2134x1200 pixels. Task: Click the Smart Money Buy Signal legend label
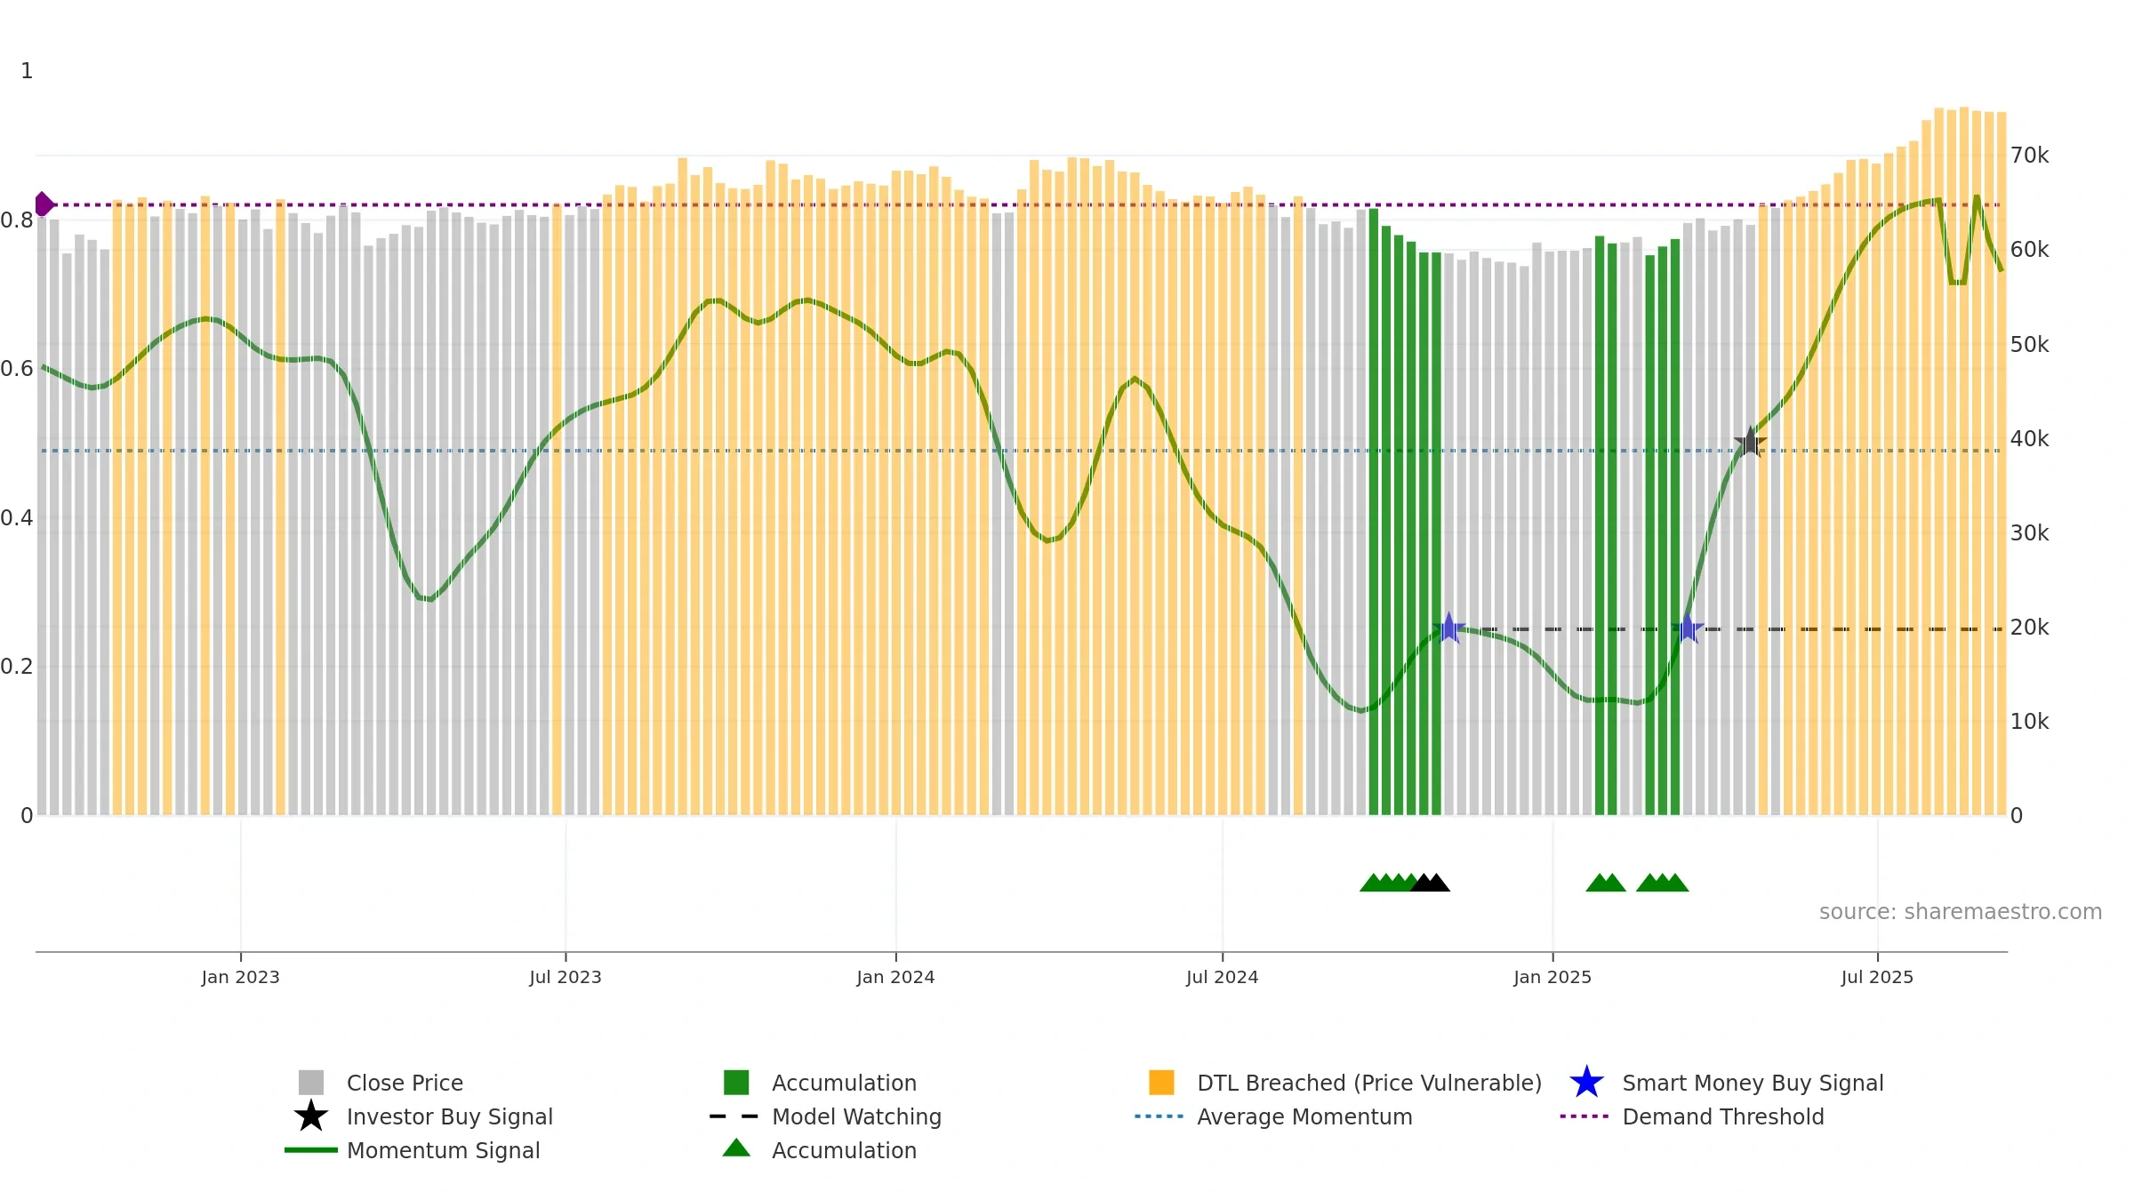[x=1753, y=1083]
